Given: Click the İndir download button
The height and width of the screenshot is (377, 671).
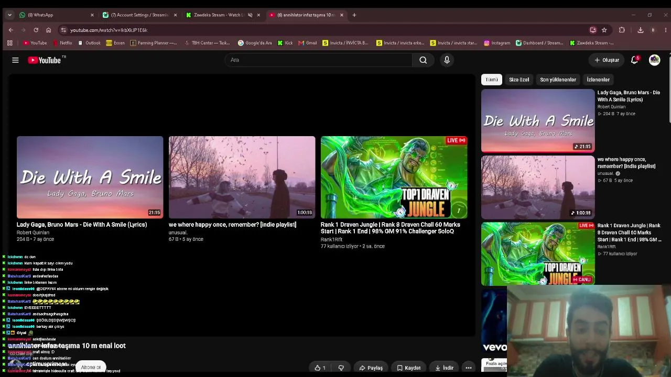Looking at the screenshot, I should [444, 368].
